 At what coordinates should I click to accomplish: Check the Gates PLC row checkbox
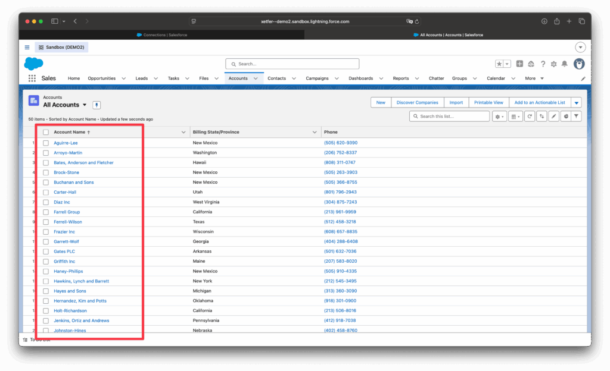point(46,251)
